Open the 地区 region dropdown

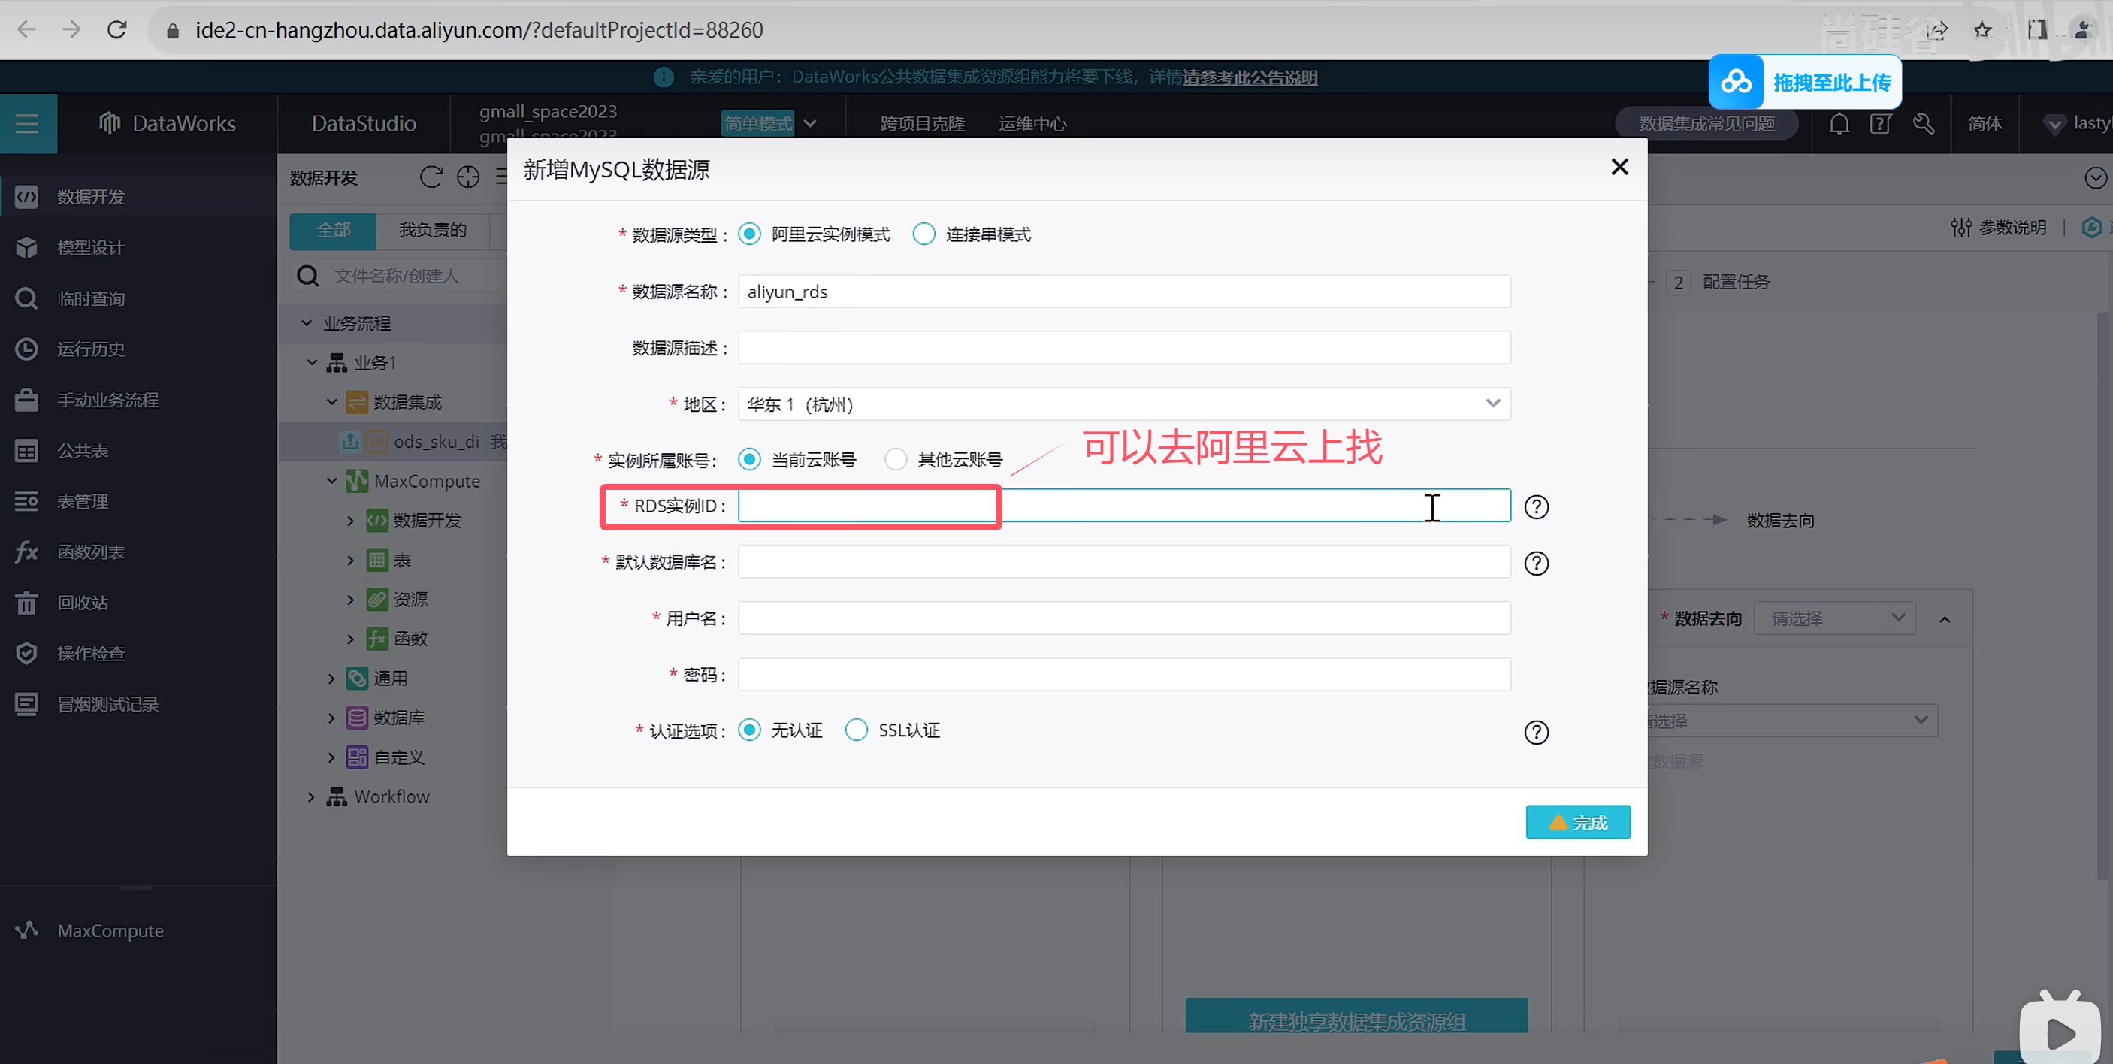pos(1123,404)
